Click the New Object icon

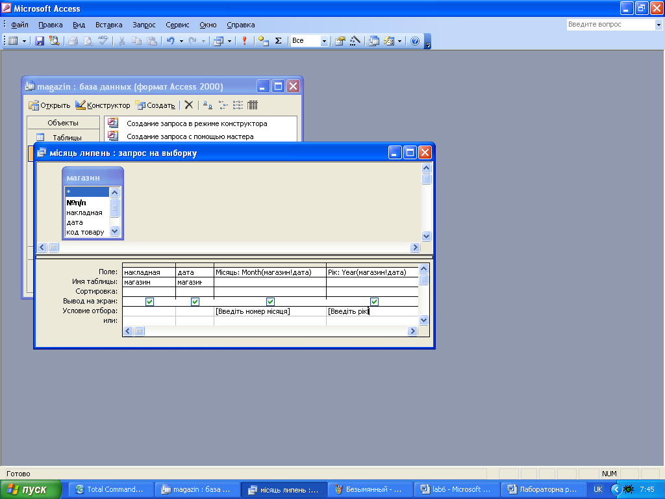[389, 41]
